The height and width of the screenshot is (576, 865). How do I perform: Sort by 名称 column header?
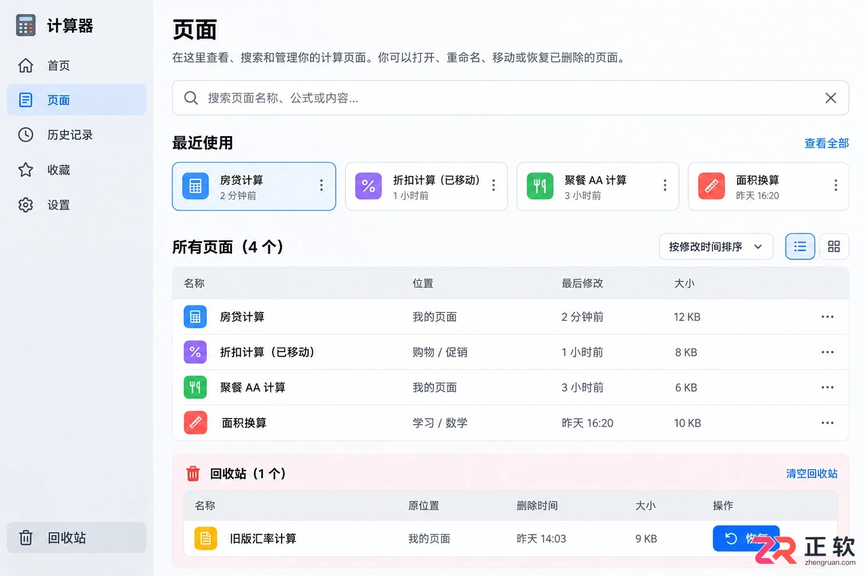194,283
